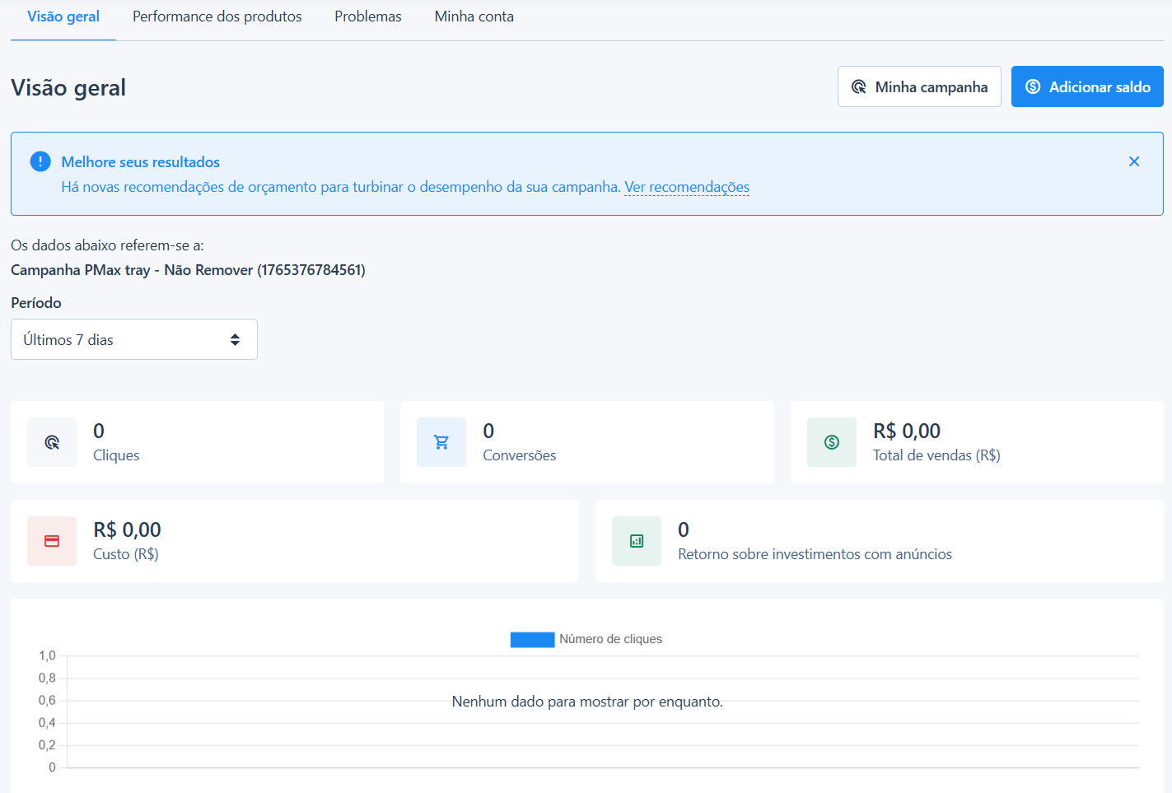Screen dimensions: 1172x793
Task: Open the Últimos 7 dias period dropdown
Action: 134,339
